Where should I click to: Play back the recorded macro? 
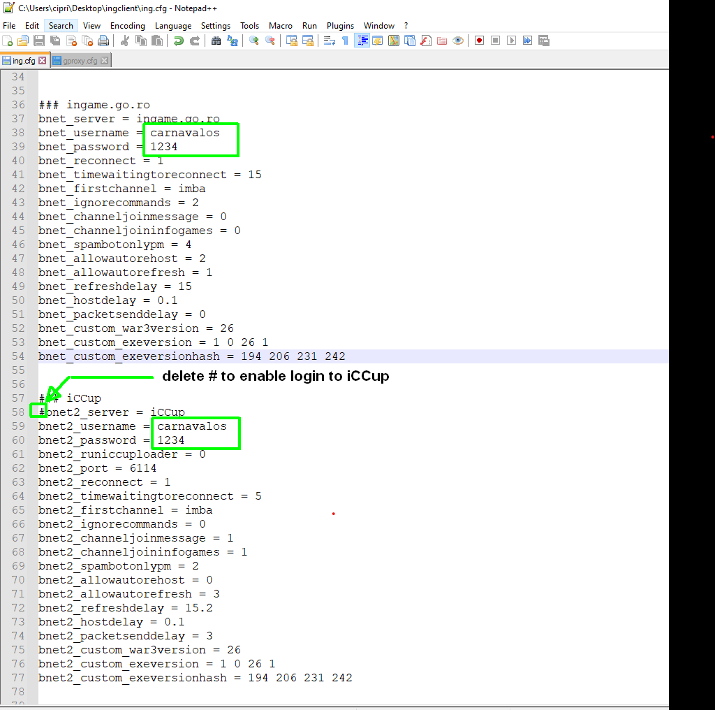511,41
